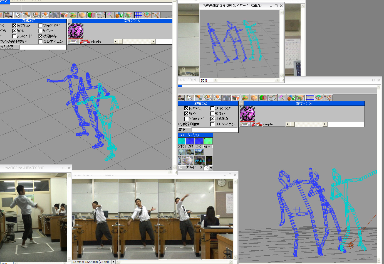This screenshot has width=384, height=264.
Task: Click the load library arrow button in left 素材ライブラリ
Action: (73, 41)
